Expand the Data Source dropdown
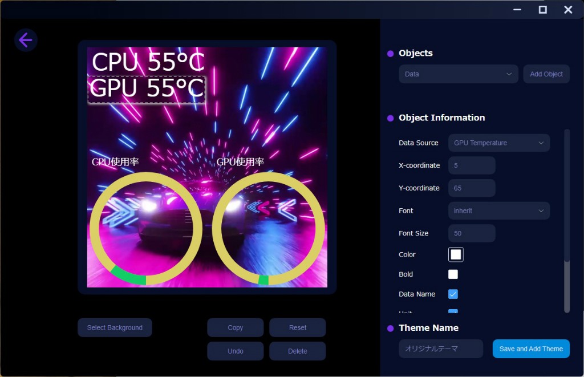The height and width of the screenshot is (377, 584). (498, 143)
